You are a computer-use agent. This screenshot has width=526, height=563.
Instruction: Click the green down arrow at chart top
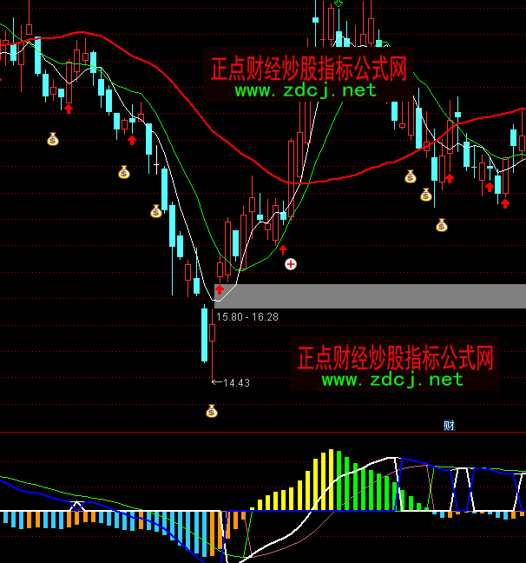click(x=338, y=5)
